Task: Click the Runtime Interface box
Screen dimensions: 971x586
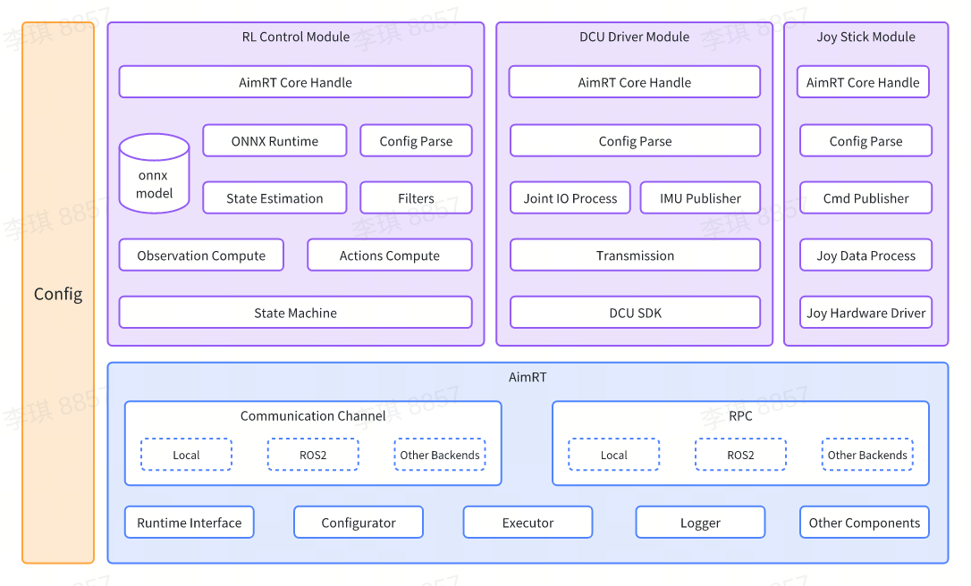Action: pyautogui.click(x=190, y=523)
